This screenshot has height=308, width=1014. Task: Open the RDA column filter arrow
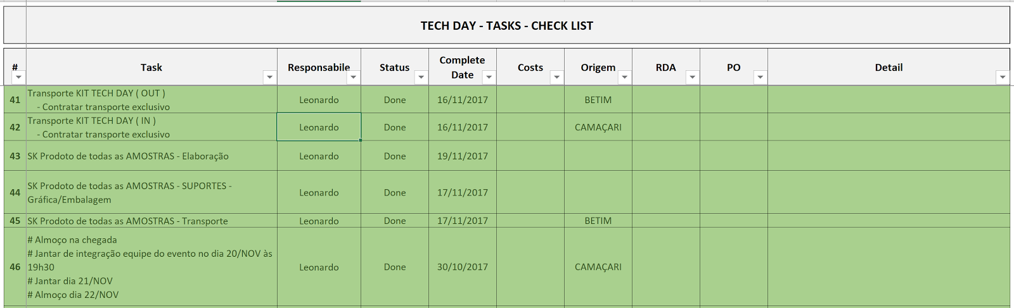(x=693, y=77)
